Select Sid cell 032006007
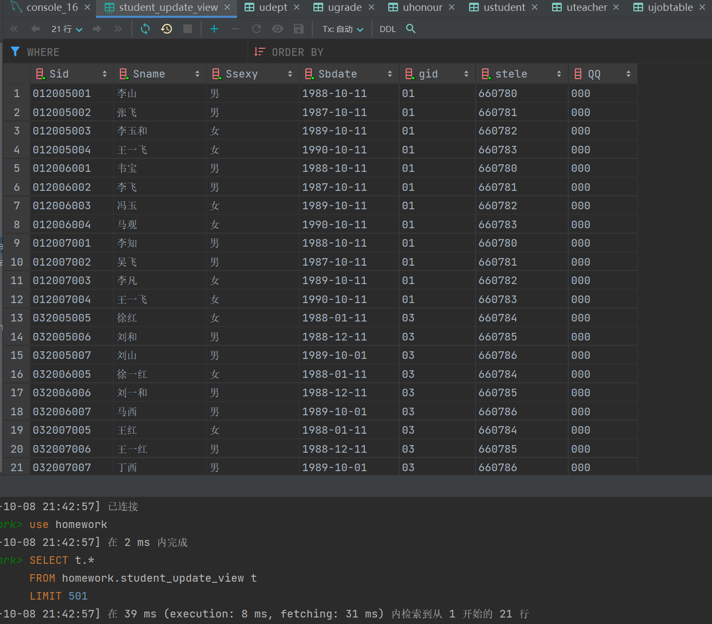Screen dimensions: 712x624 tap(72, 411)
